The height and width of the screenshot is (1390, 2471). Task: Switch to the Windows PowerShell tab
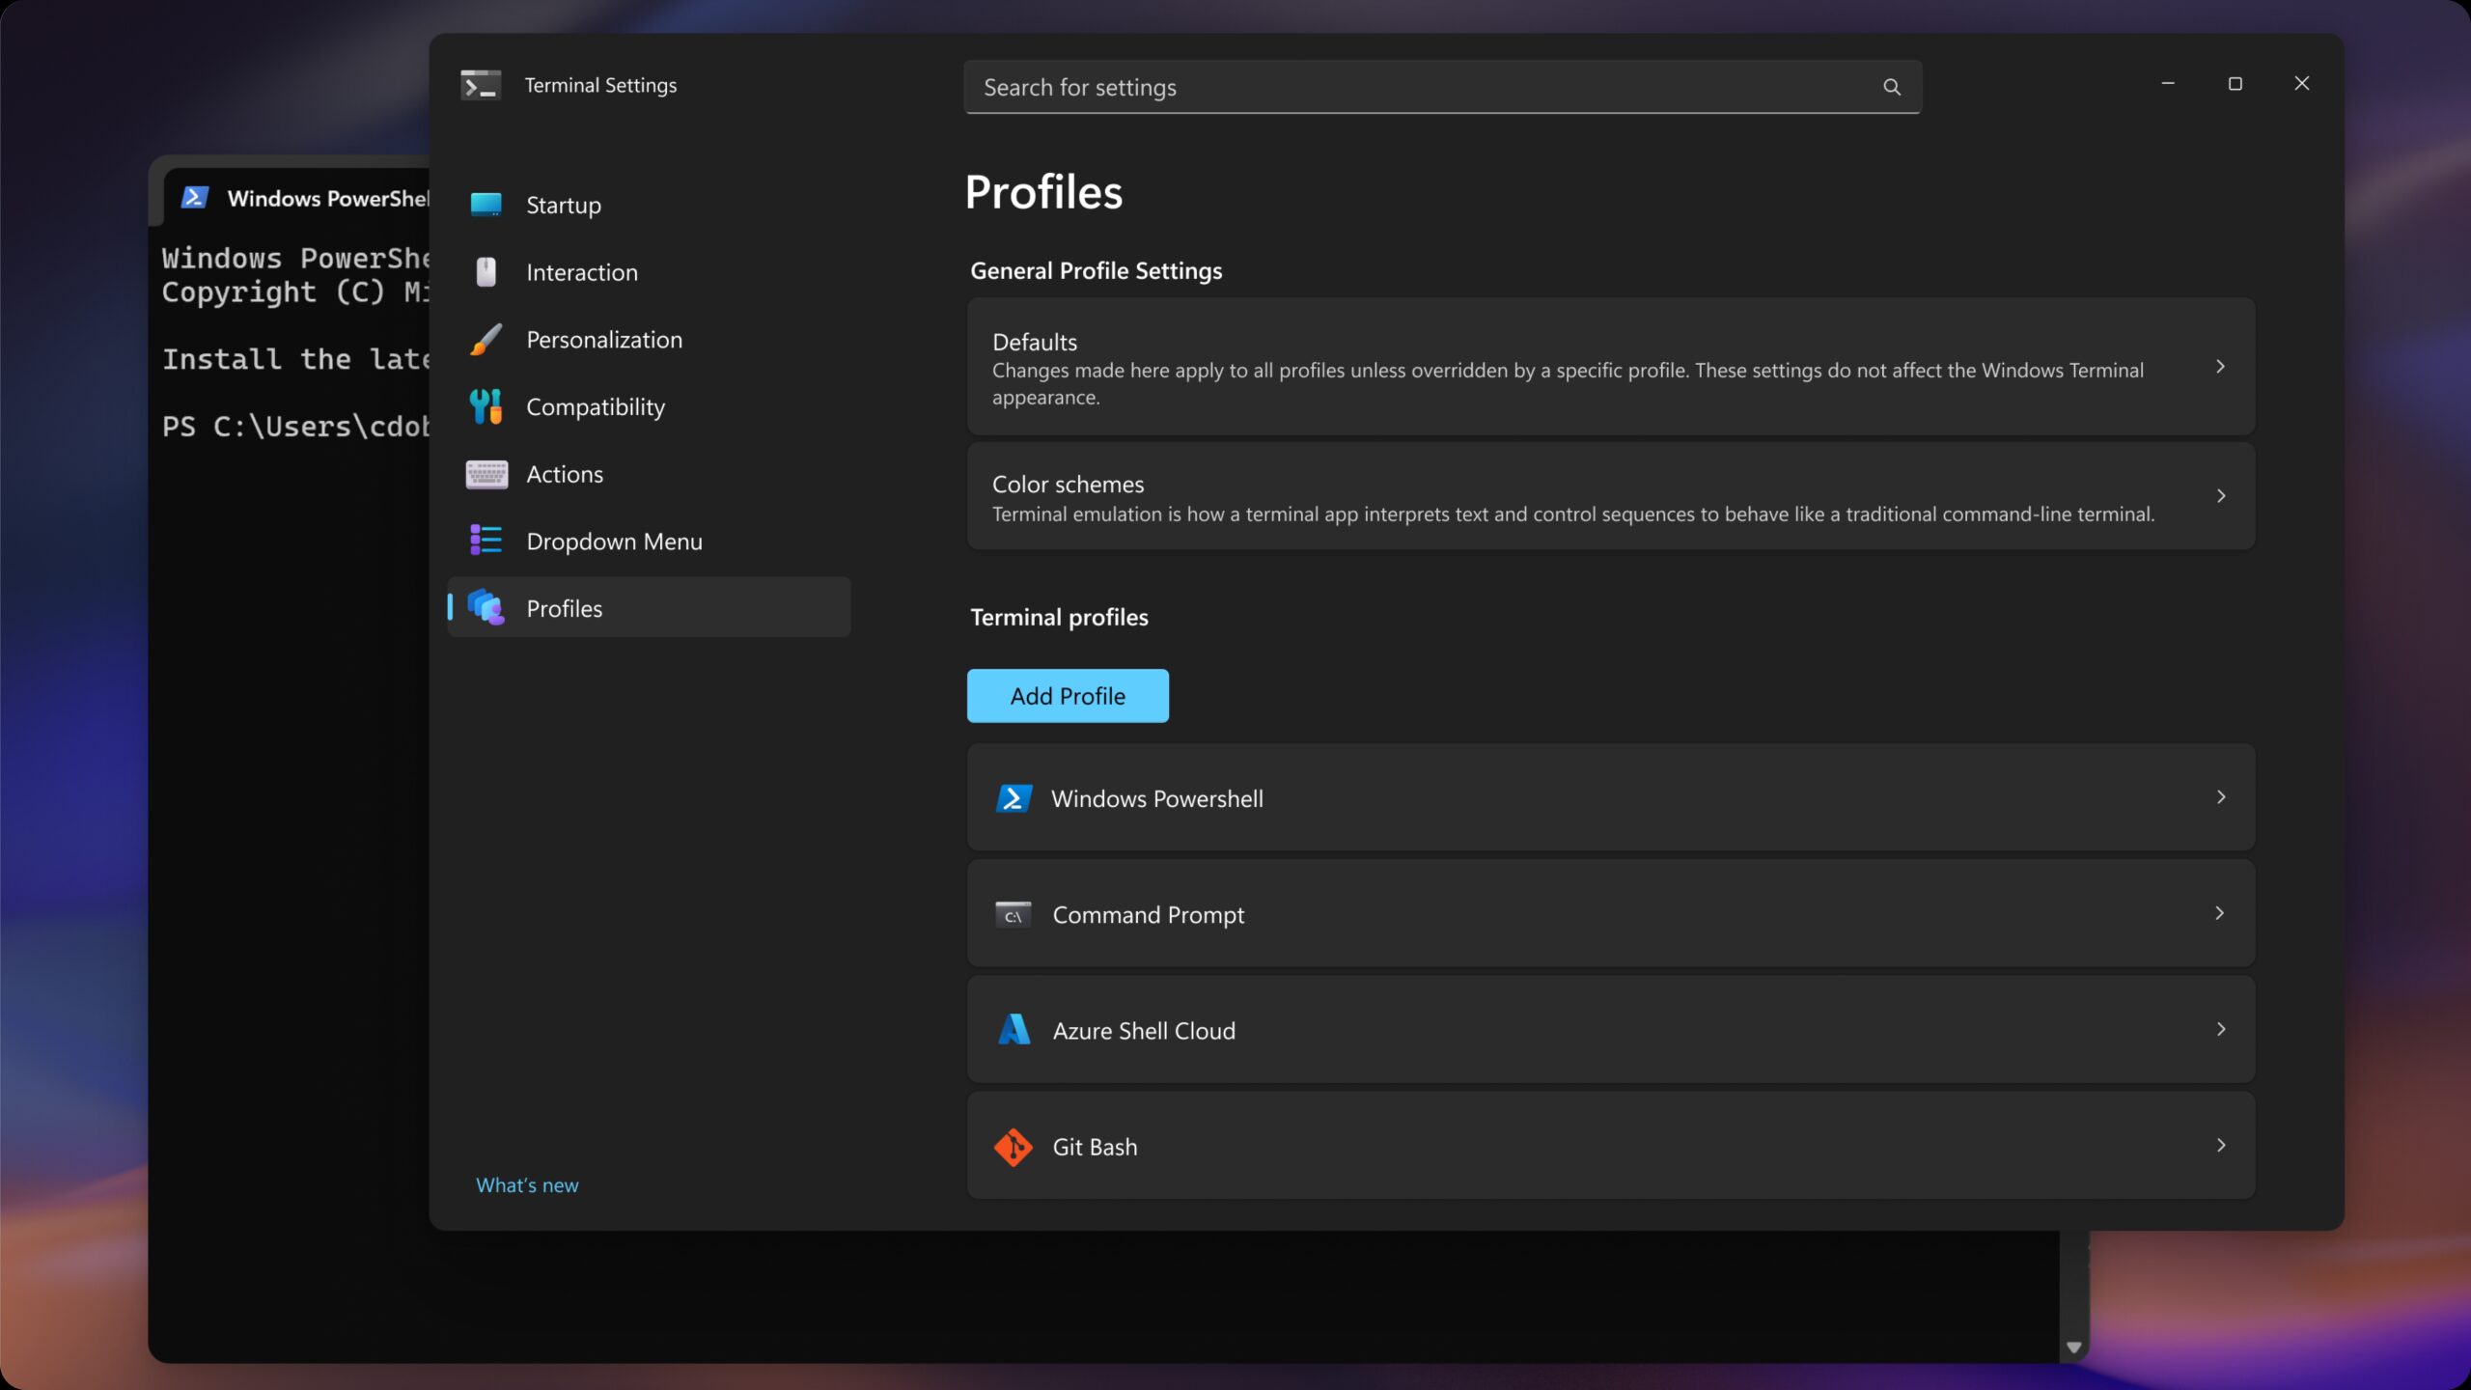coord(309,198)
